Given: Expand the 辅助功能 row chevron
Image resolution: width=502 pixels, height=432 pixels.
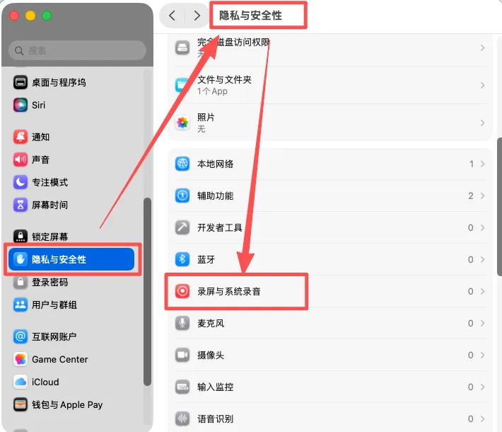Looking at the screenshot, I should 482,195.
